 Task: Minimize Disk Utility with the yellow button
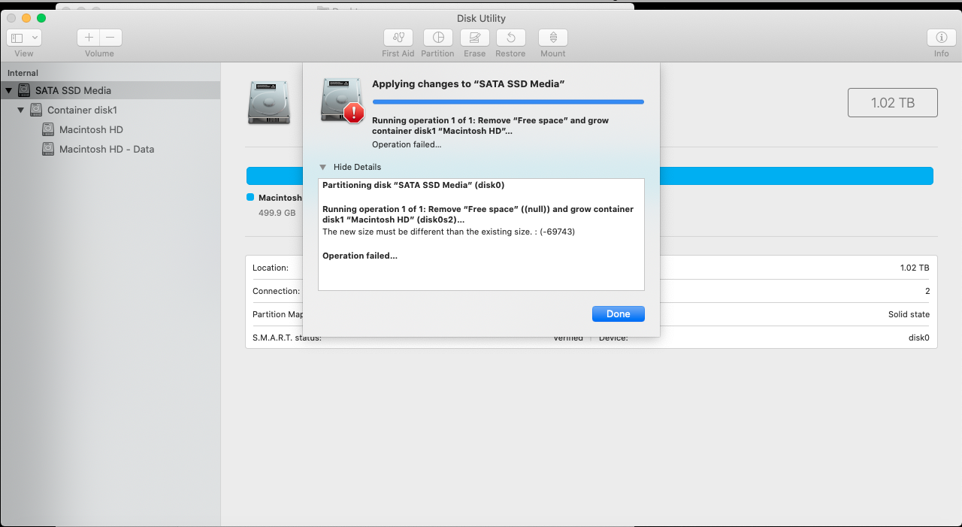tap(26, 18)
